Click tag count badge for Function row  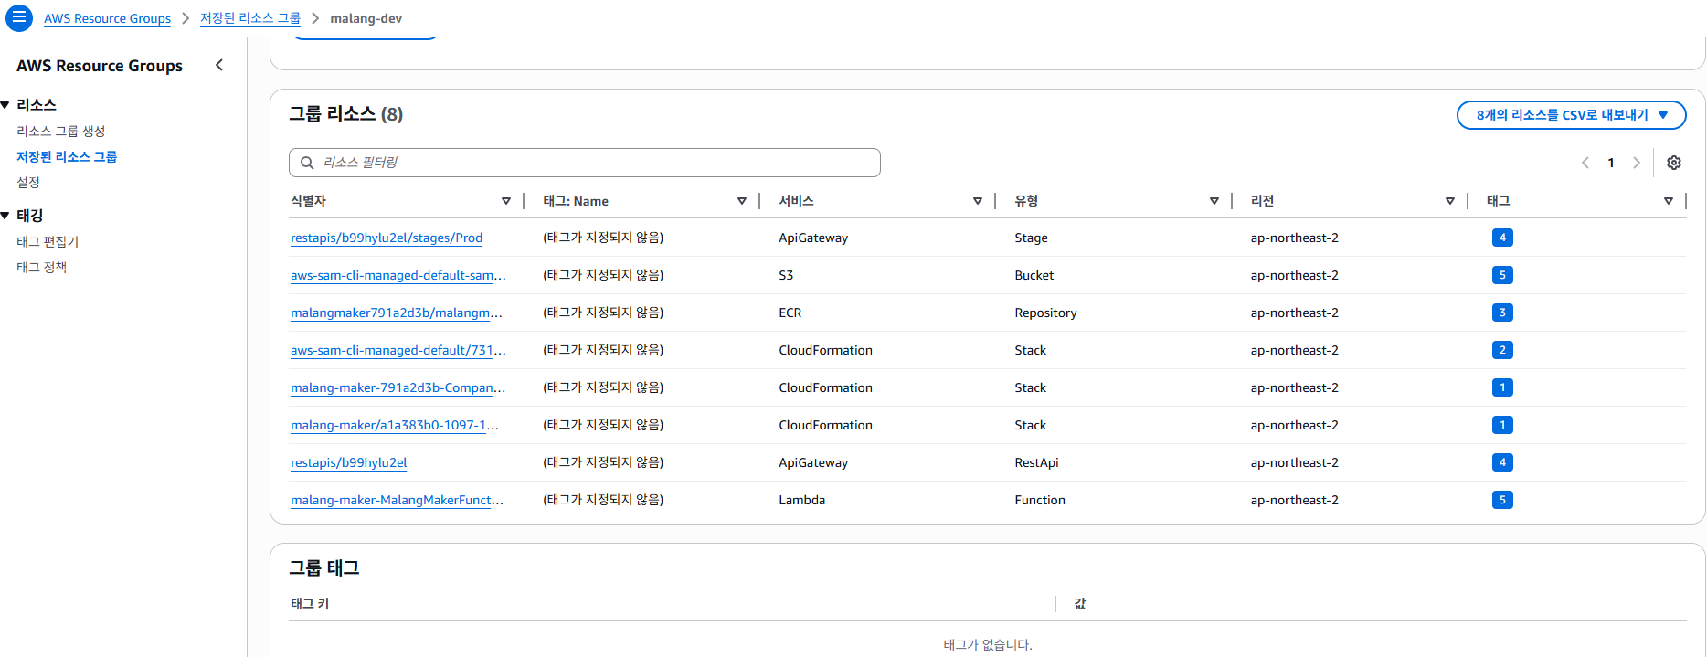coord(1502,500)
